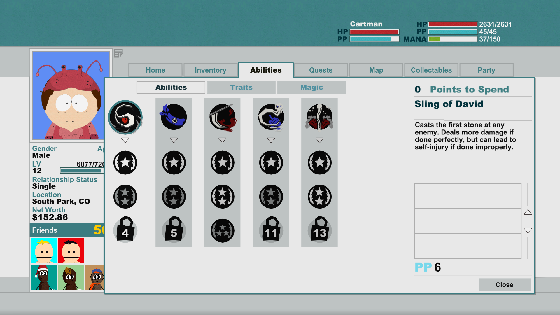The height and width of the screenshot is (315, 560).
Task: Click the level 13 locked upgrade
Action: (x=320, y=229)
